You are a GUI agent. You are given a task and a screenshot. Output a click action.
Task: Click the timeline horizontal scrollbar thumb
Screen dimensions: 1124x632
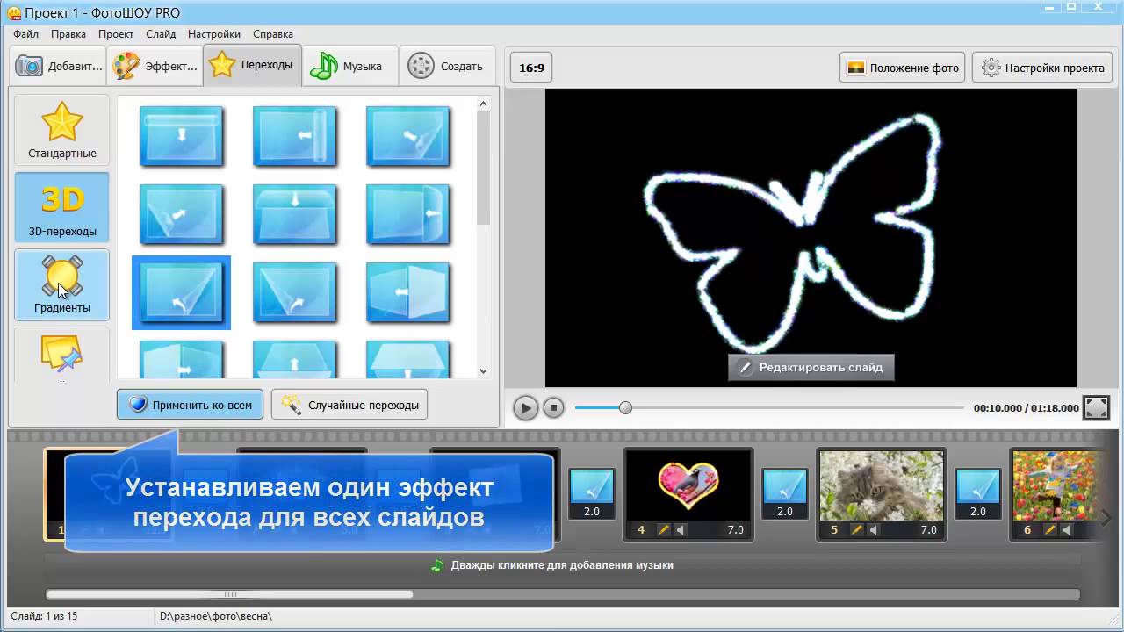tap(229, 594)
